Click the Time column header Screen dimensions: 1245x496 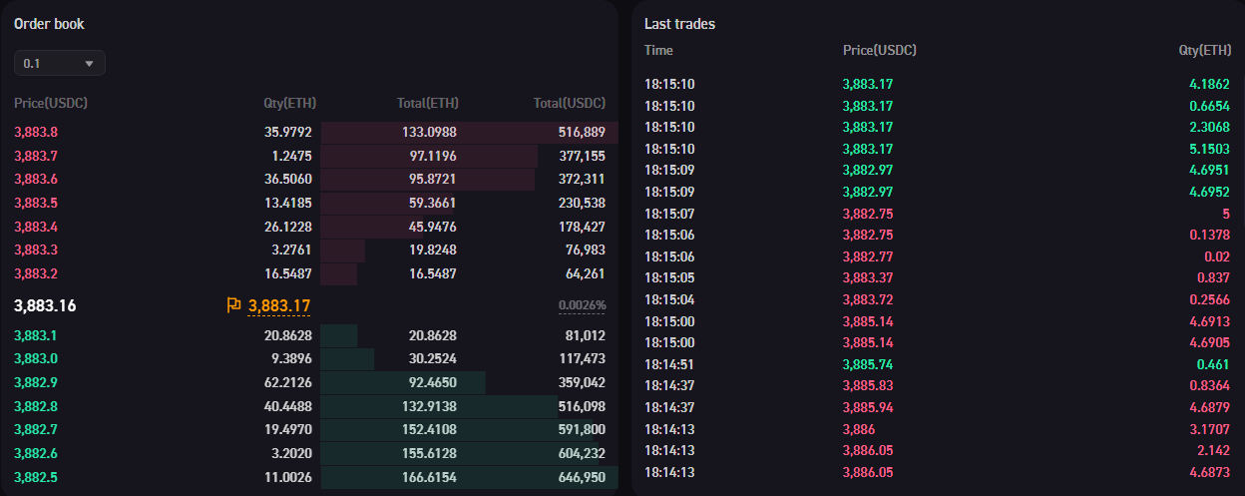[658, 50]
